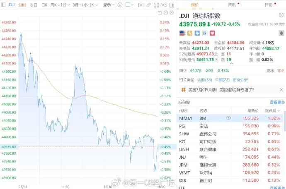Select the 资讯 news tab
The width and height of the screenshot is (286, 189).
pyautogui.click(x=232, y=5)
